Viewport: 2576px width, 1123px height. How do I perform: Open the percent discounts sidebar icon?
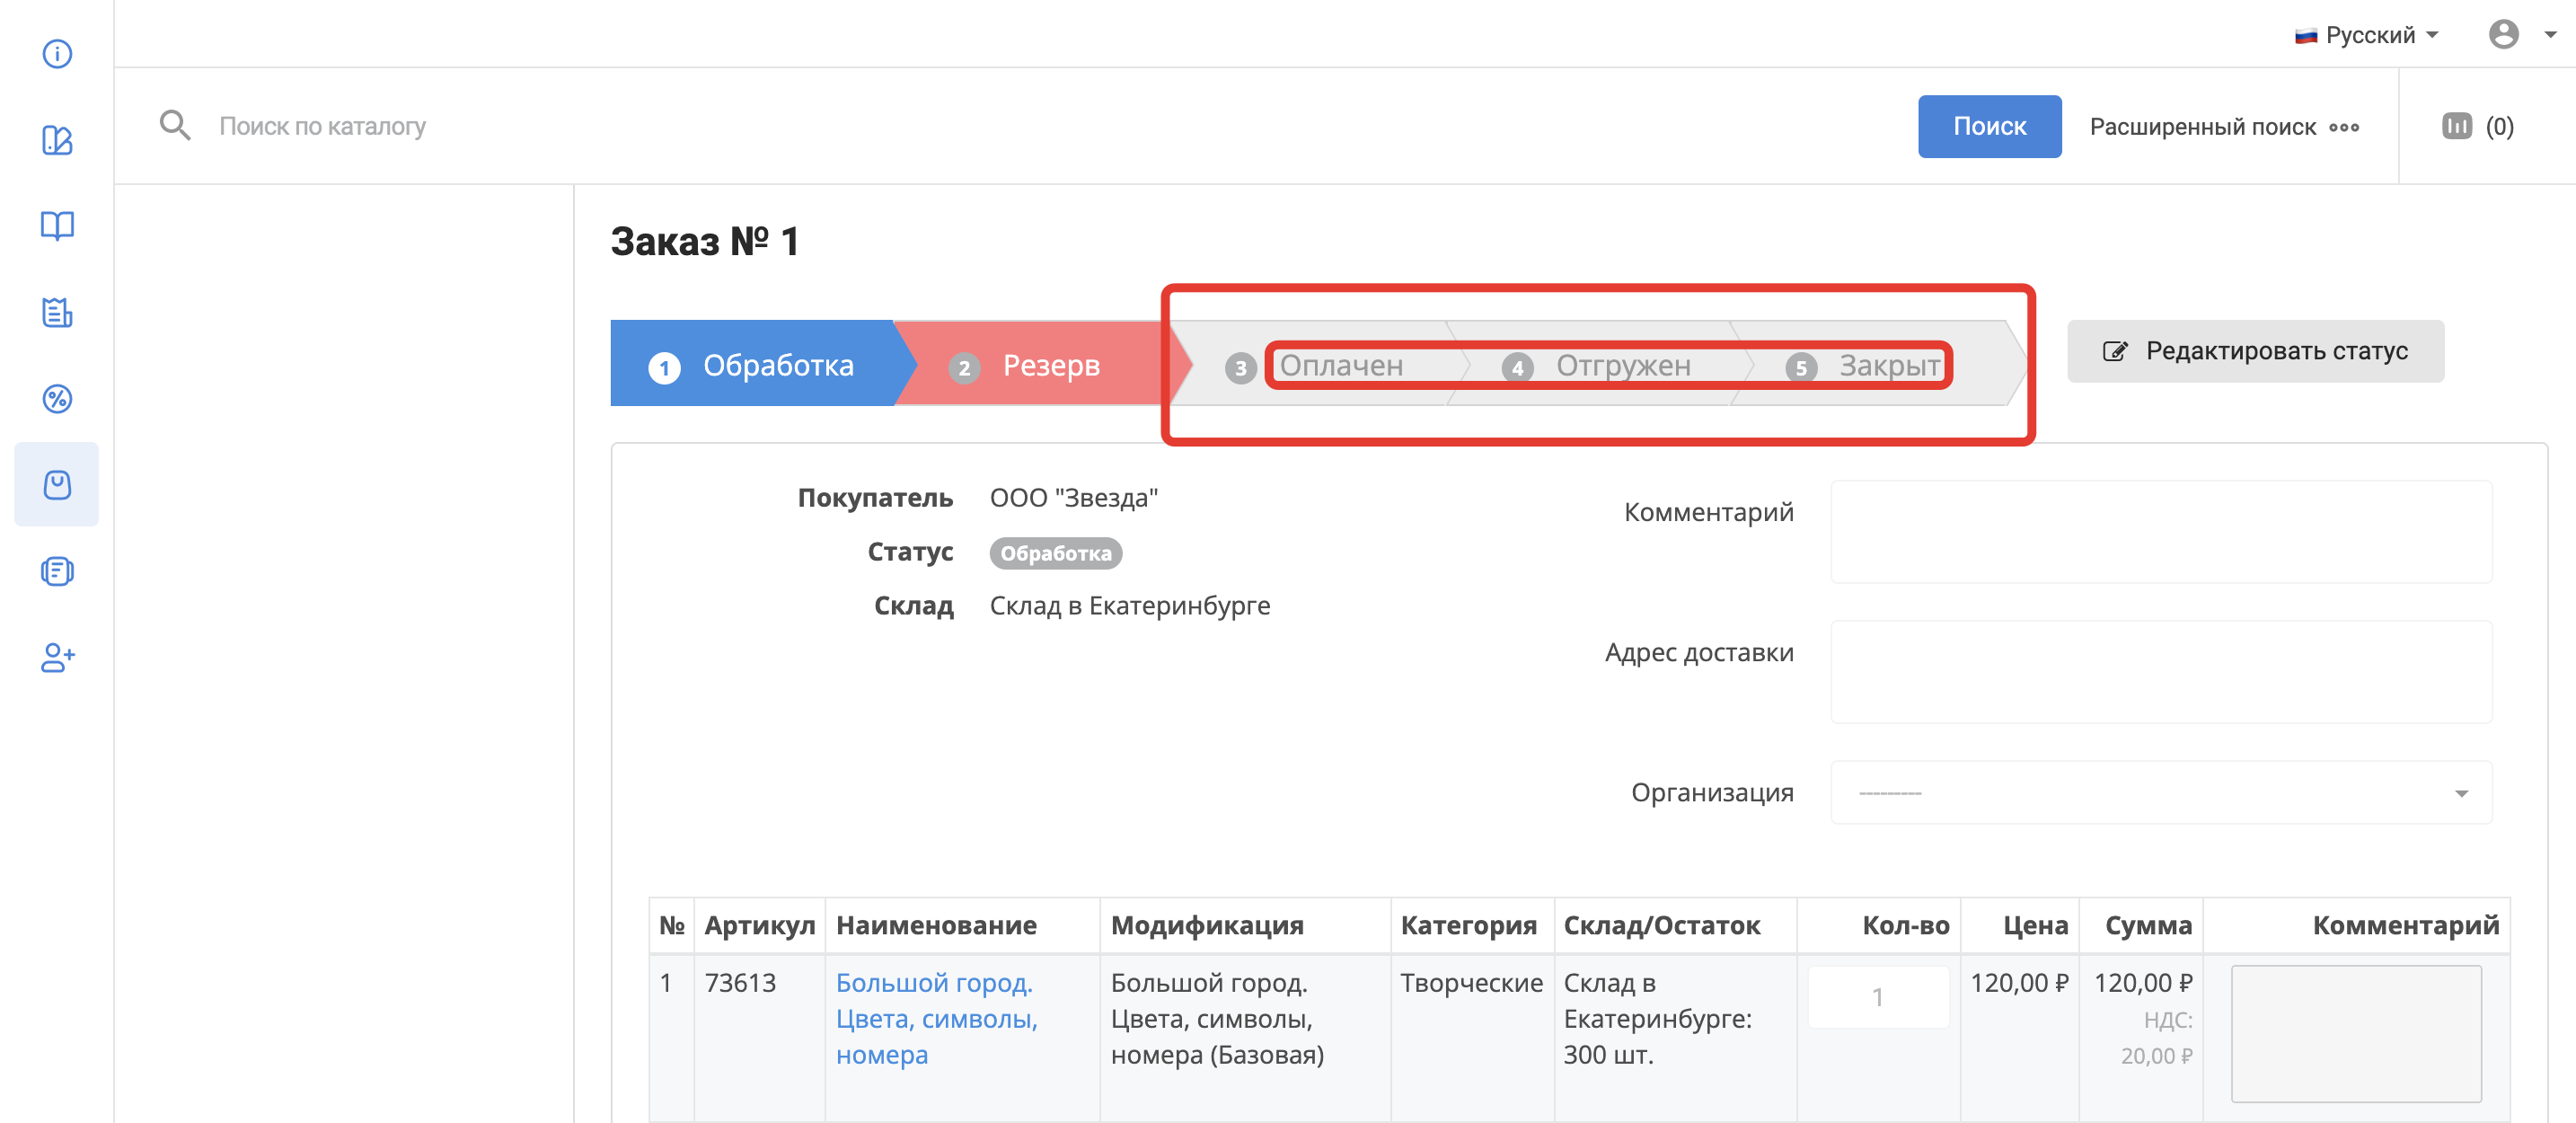pos(57,399)
